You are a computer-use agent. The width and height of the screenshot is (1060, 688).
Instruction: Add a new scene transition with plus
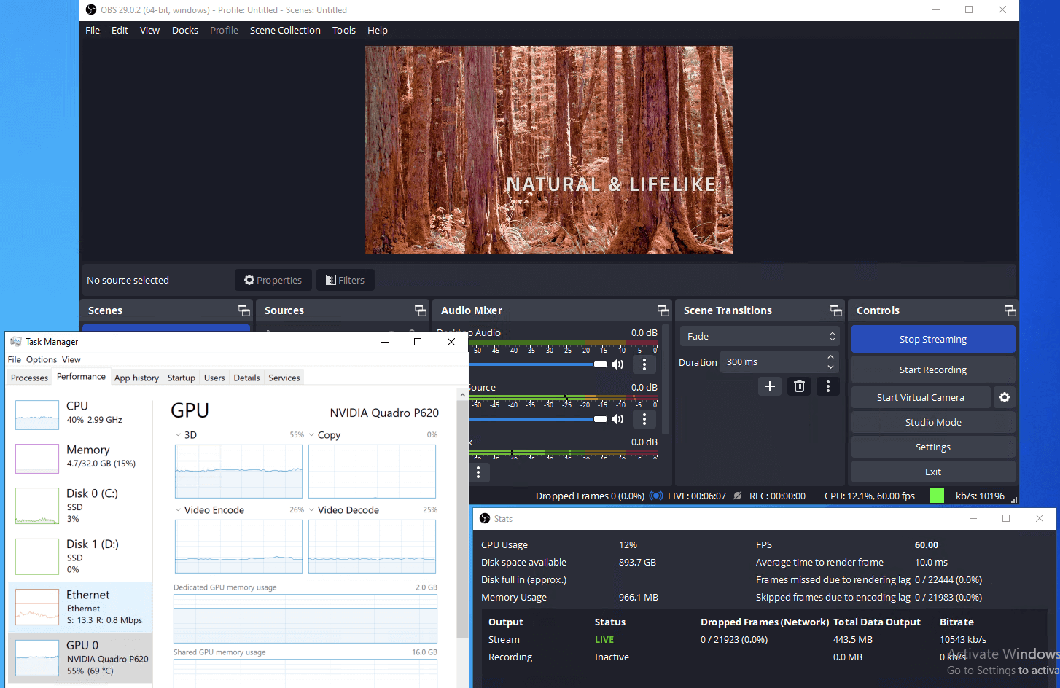click(769, 386)
